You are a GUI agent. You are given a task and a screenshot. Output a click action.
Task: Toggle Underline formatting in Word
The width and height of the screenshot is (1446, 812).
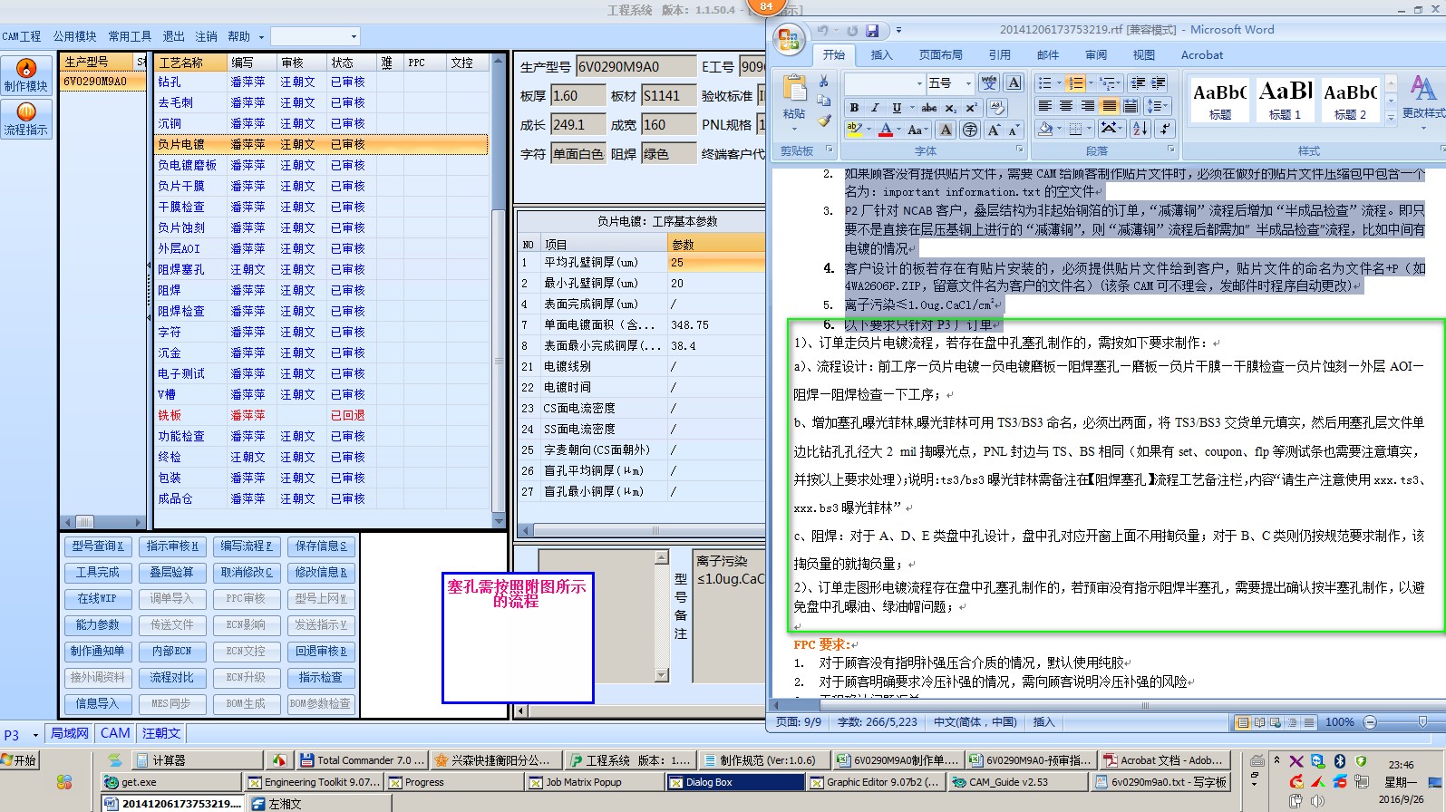897,107
